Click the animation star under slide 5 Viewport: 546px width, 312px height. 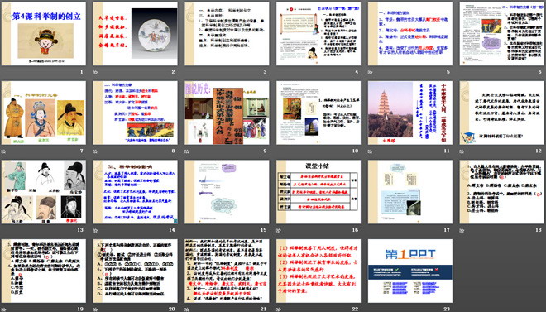[x=370, y=73]
